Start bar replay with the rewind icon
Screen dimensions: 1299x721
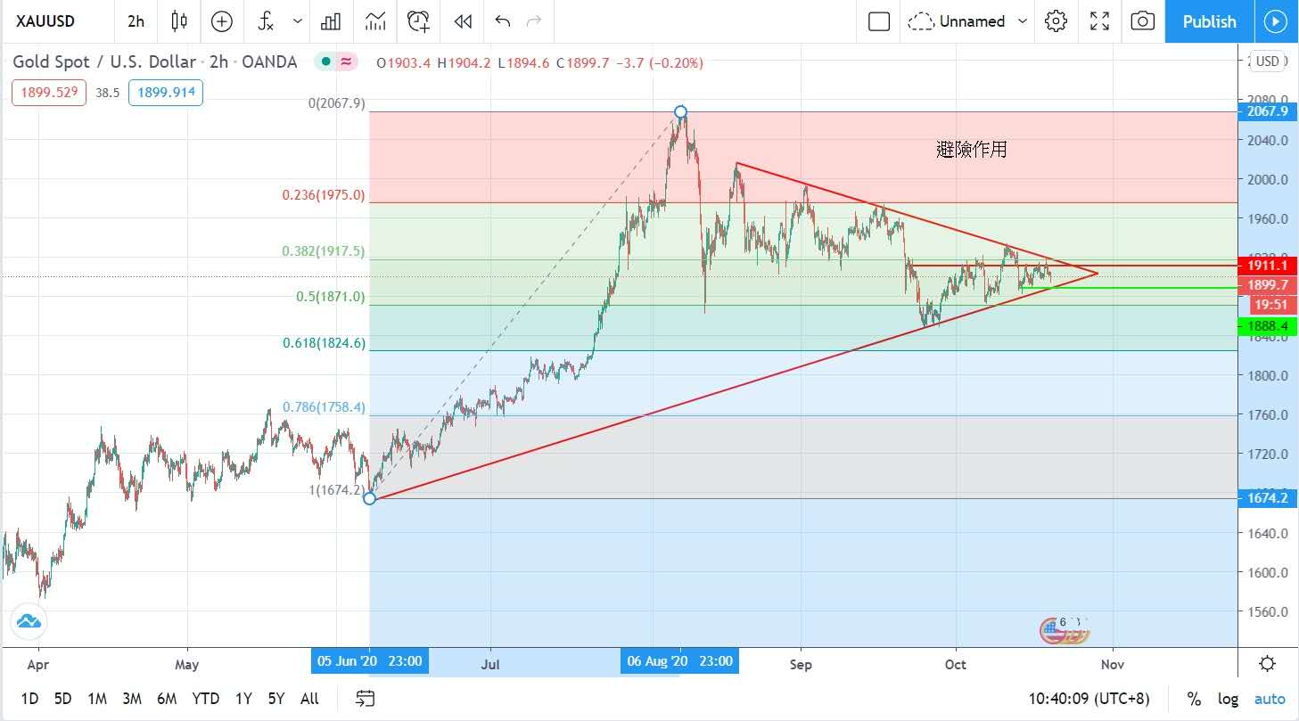pyautogui.click(x=463, y=21)
